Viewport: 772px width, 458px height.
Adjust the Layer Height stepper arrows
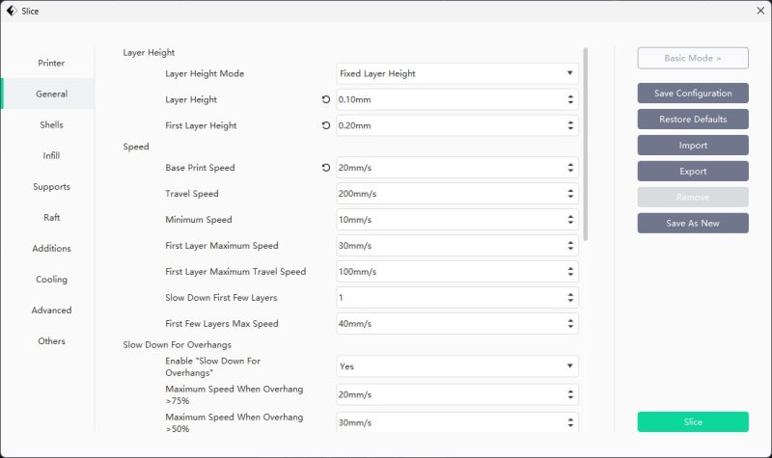[x=570, y=99]
